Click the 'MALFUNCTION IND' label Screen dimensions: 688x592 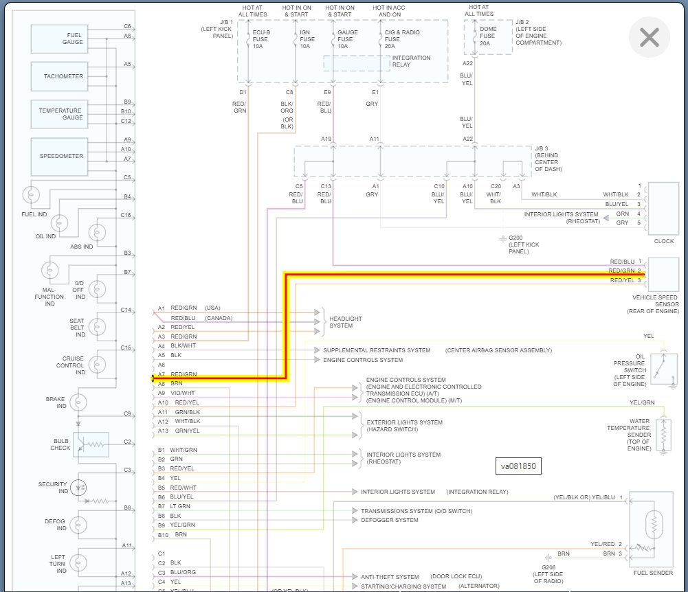tap(49, 297)
